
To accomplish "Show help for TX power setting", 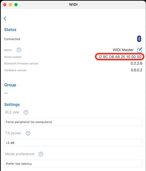I will click(28, 133).
